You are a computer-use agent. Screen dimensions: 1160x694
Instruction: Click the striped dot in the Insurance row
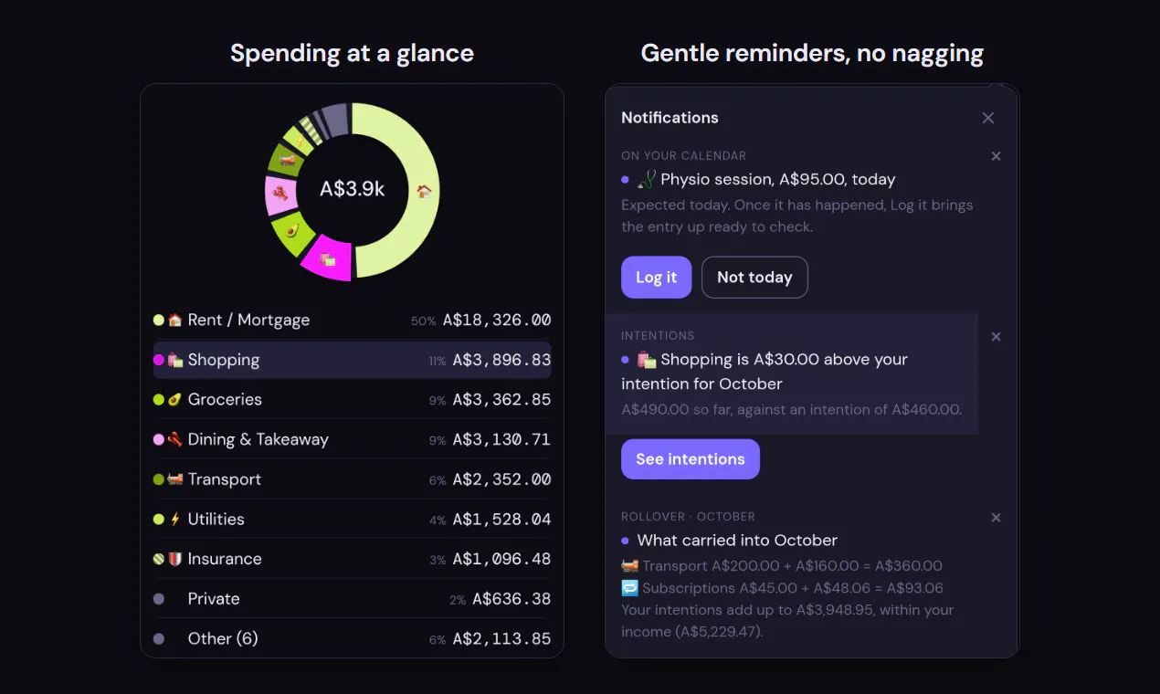[159, 559]
